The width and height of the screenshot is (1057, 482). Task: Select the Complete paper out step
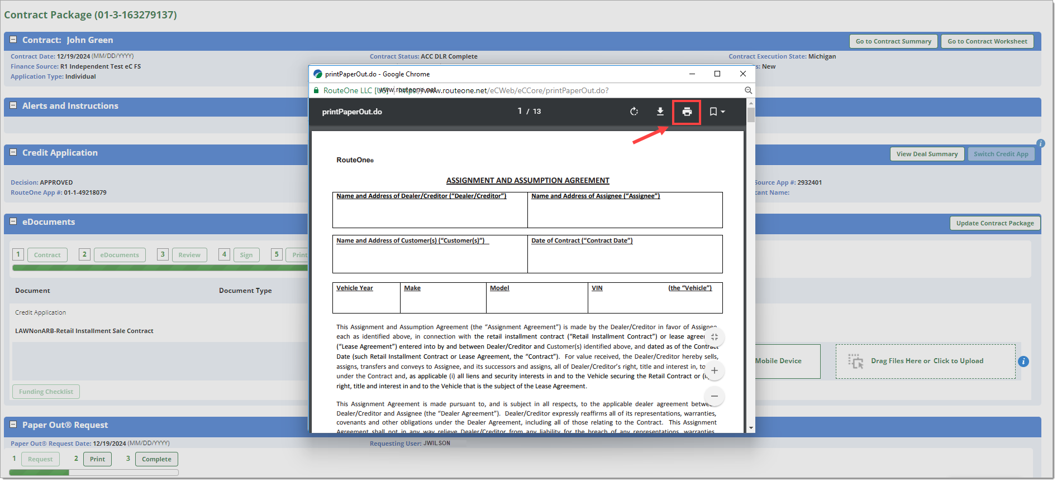tap(156, 459)
